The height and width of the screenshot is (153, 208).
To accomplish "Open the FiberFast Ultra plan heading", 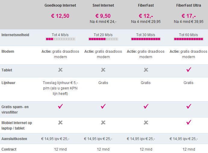I will click(189, 5).
